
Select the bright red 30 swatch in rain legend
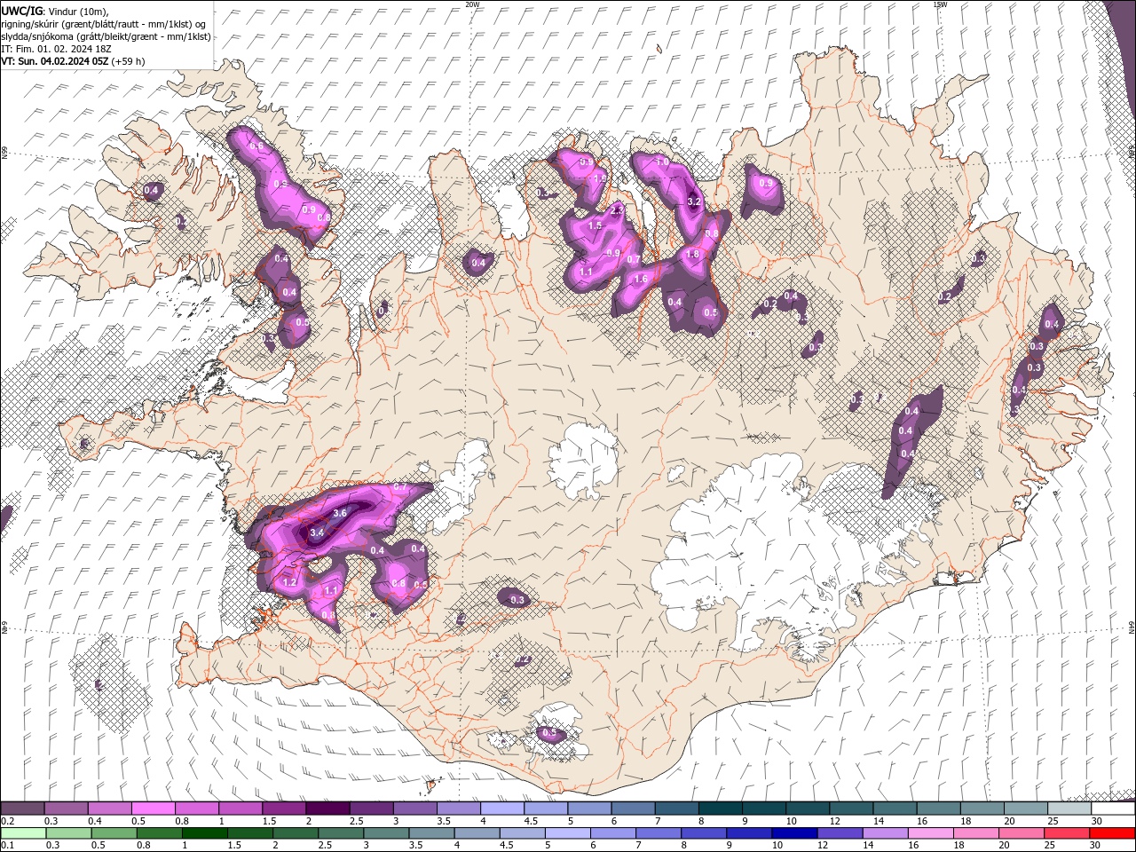[1112, 833]
